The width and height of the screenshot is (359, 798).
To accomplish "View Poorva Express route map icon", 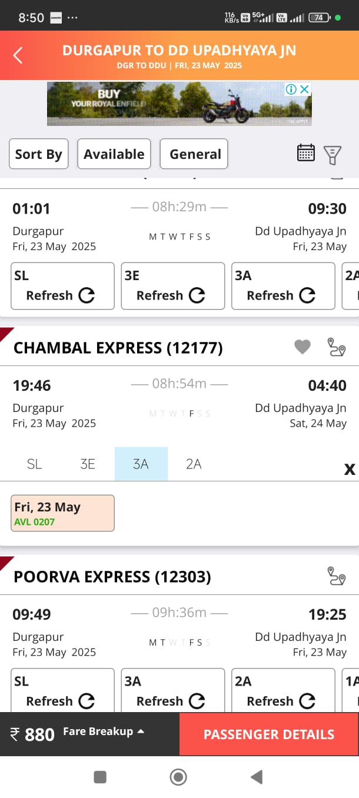I will (x=336, y=576).
